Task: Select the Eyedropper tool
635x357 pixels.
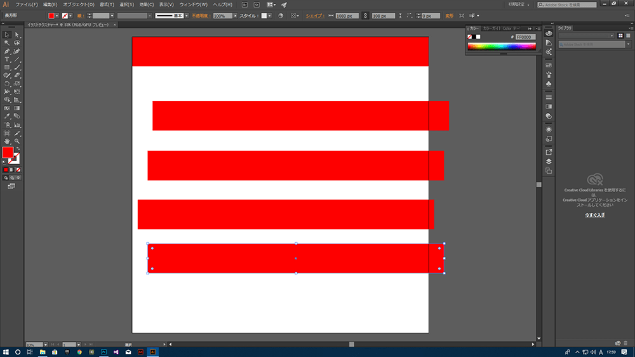Action: [7, 117]
